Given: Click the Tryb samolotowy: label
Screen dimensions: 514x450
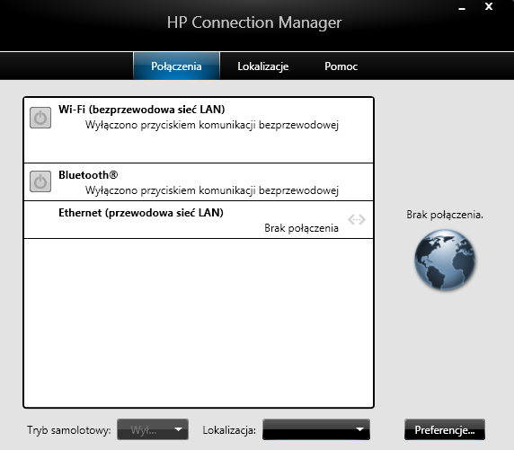Looking at the screenshot, I should point(69,430).
